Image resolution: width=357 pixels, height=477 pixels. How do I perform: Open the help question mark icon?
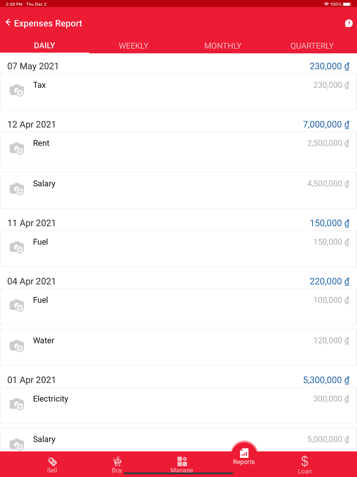(348, 24)
